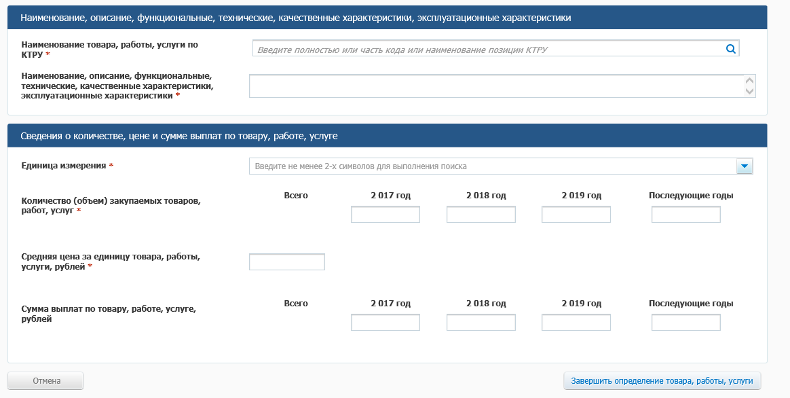This screenshot has height=398, width=790.
Task: Focus Сумма выплат field for Последующие годы
Action: click(685, 323)
